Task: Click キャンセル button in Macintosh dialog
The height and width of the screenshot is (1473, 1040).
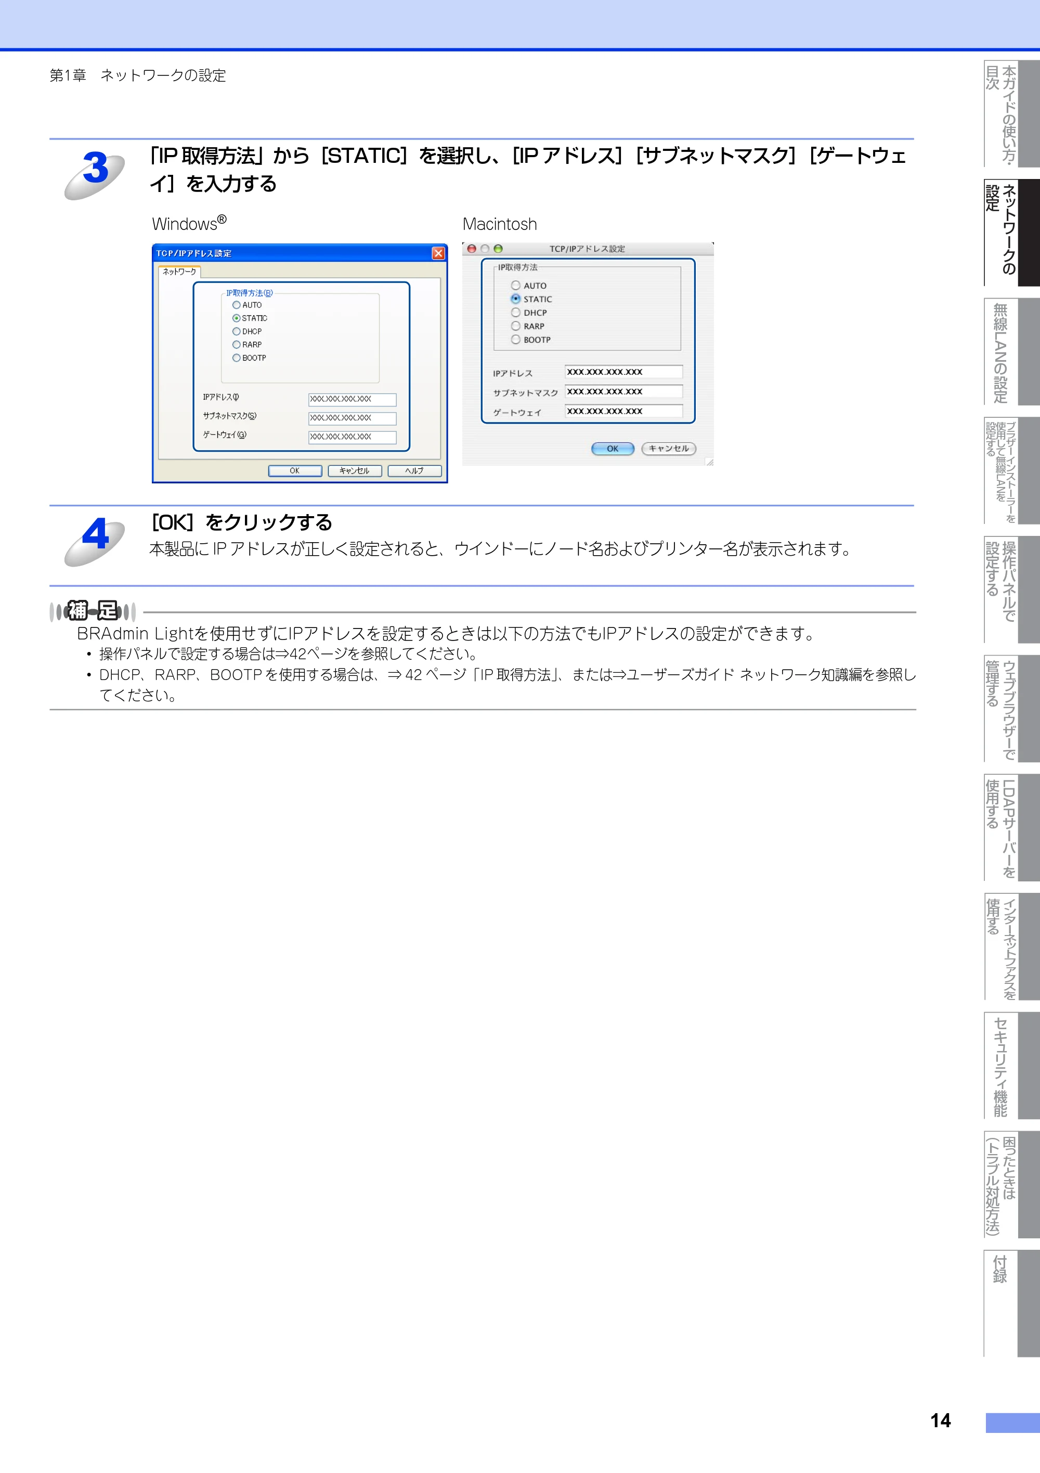Action: pyautogui.click(x=669, y=449)
